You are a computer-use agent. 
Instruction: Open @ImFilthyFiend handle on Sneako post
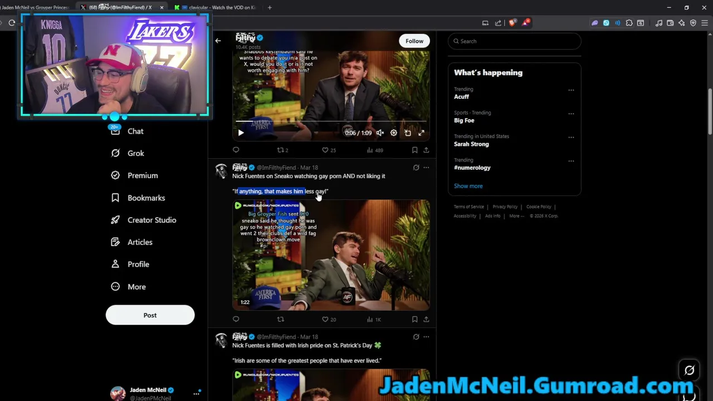tap(276, 168)
